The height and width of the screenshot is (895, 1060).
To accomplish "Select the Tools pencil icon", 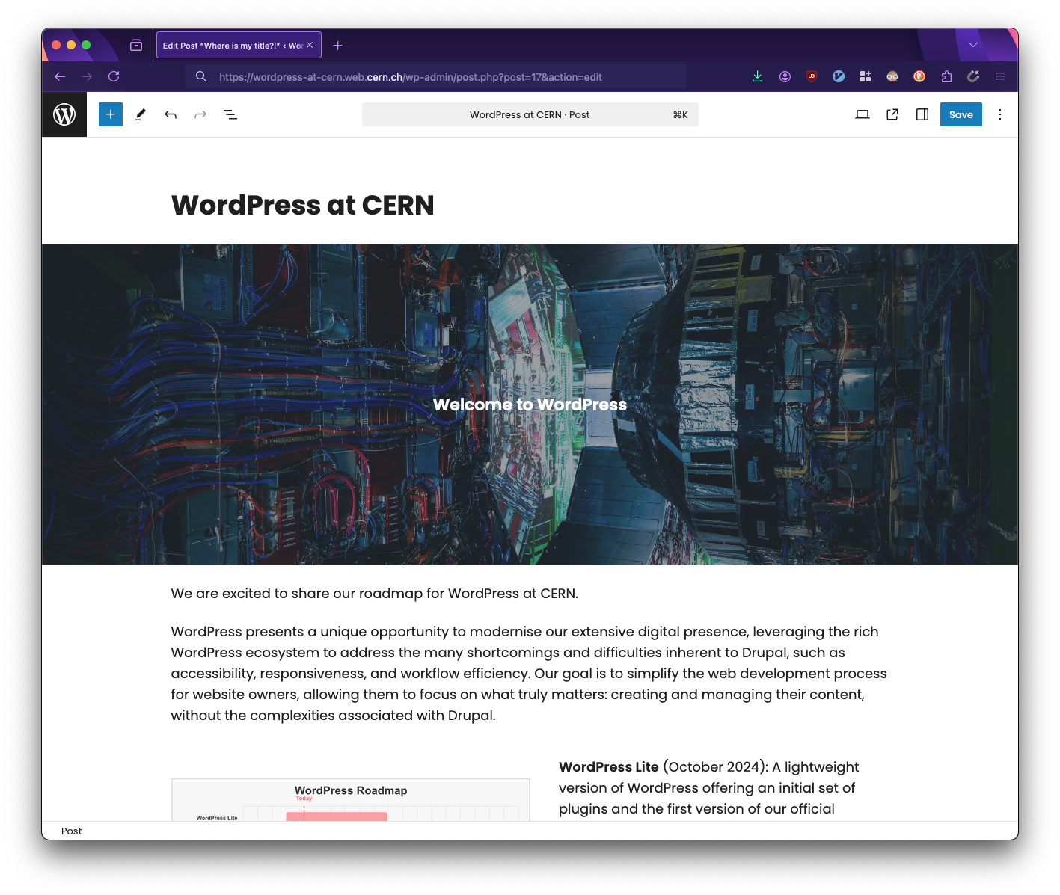I will 141,114.
